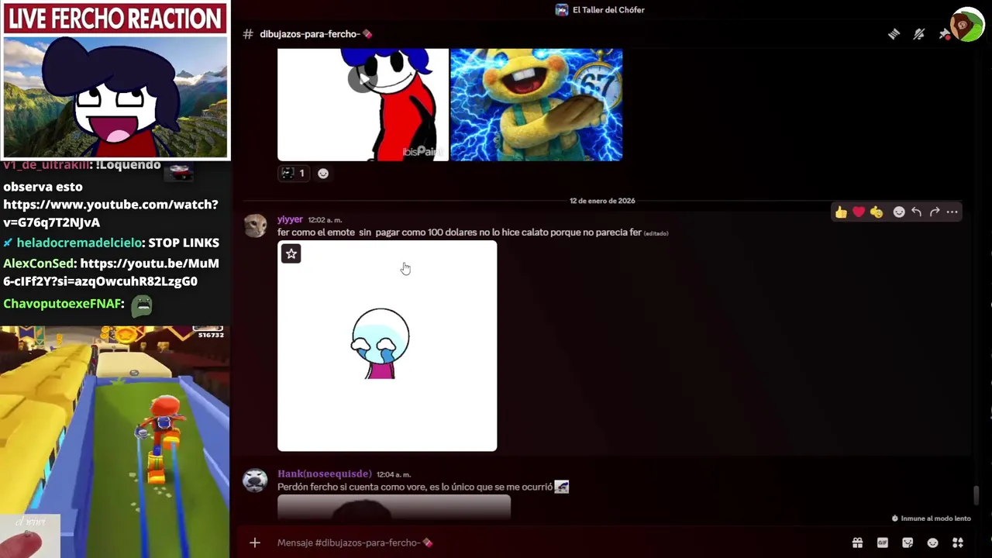Click the username yiyyer
This screenshot has height=558, width=992.
point(290,219)
